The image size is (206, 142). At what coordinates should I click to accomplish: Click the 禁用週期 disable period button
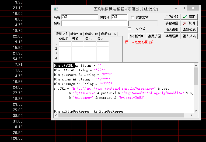click(x=172, y=36)
